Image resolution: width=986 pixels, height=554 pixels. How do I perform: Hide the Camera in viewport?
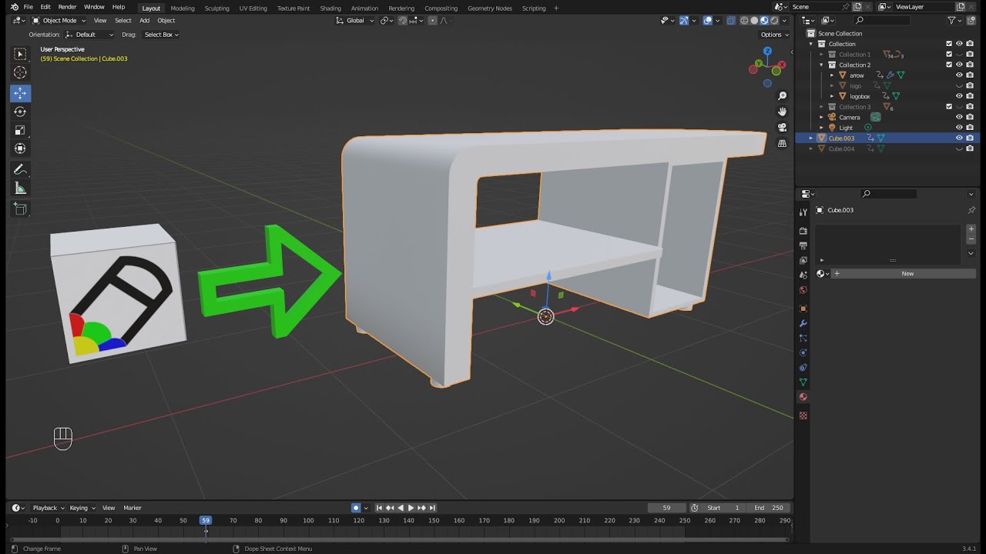click(x=959, y=117)
